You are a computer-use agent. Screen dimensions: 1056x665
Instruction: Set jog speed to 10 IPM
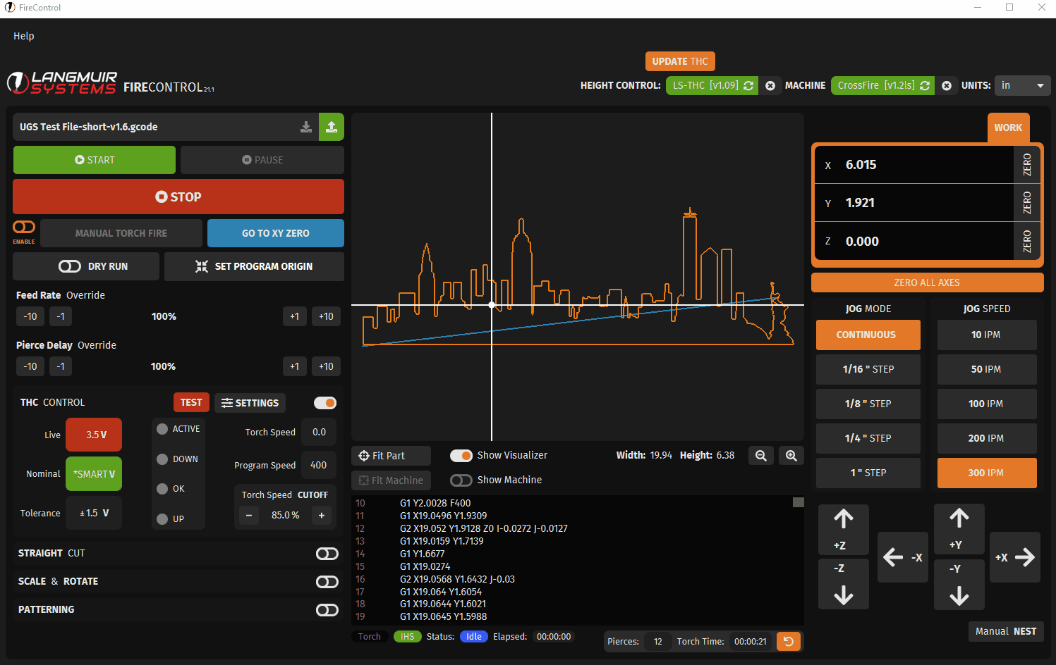[x=987, y=335]
